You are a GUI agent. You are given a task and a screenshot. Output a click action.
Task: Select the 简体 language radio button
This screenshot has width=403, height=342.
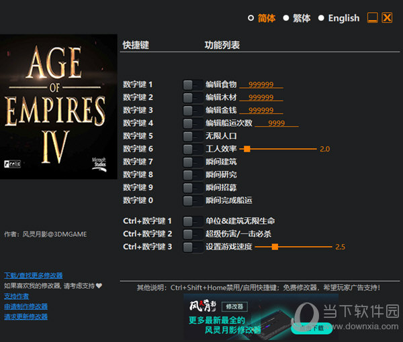[x=251, y=18]
